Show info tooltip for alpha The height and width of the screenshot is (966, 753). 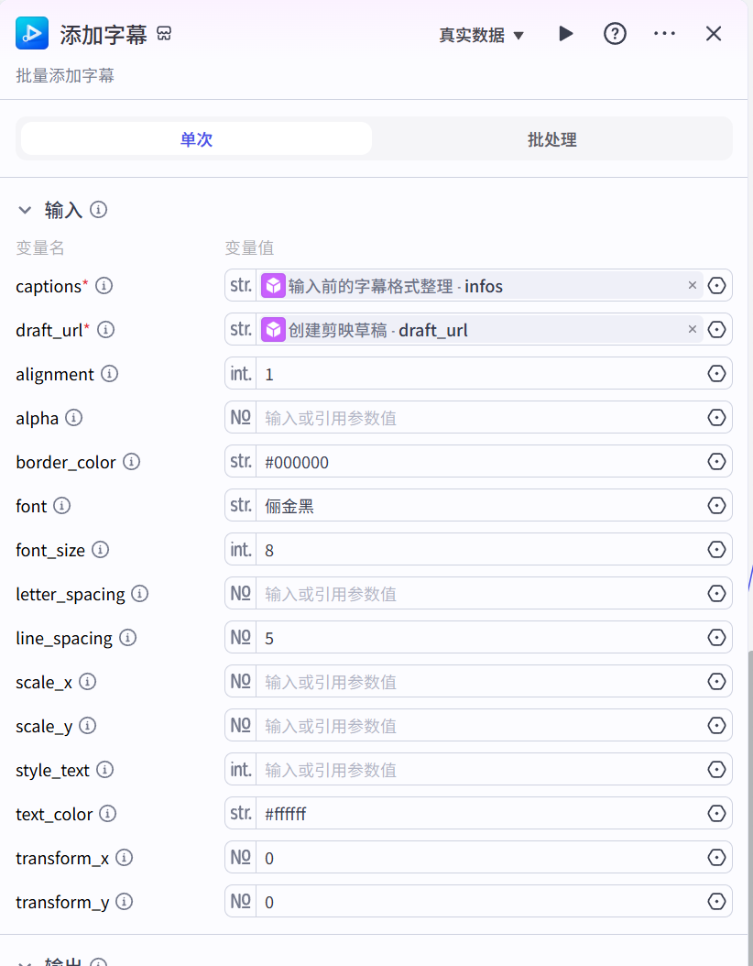click(74, 418)
